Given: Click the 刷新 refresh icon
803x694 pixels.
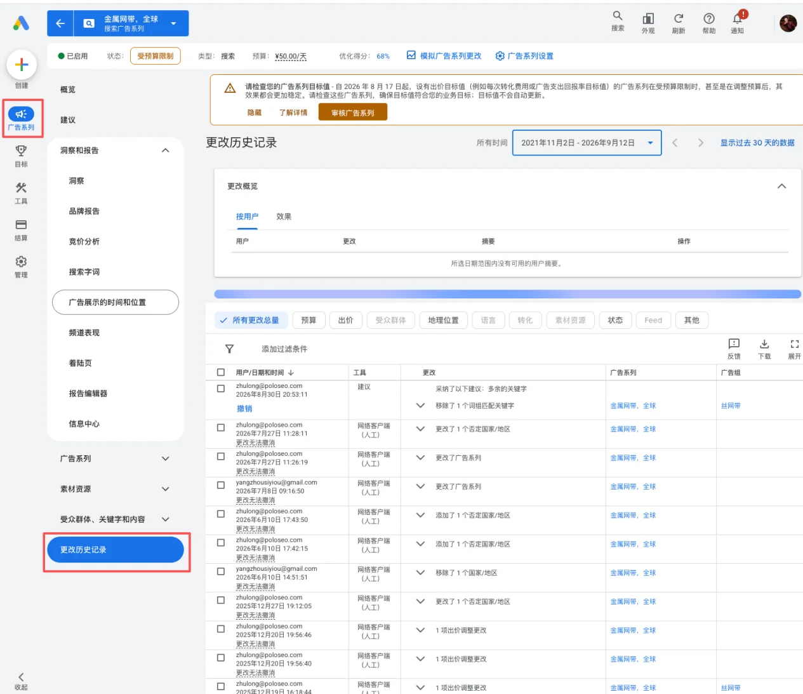Looking at the screenshot, I should [x=679, y=18].
